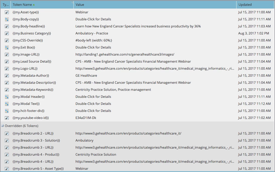
Task: Sort by the Value column header
Action: (x=155, y=5)
